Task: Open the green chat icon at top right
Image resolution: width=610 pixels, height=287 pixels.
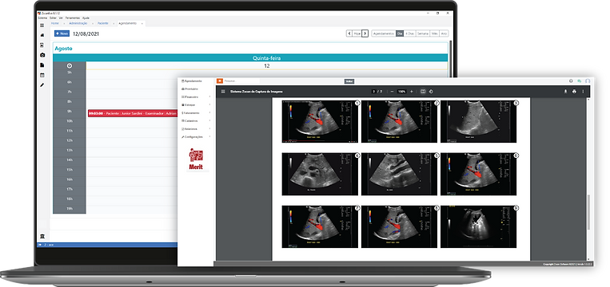Action: pos(580,81)
